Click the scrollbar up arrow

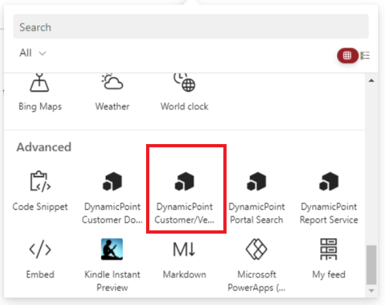tap(371, 80)
